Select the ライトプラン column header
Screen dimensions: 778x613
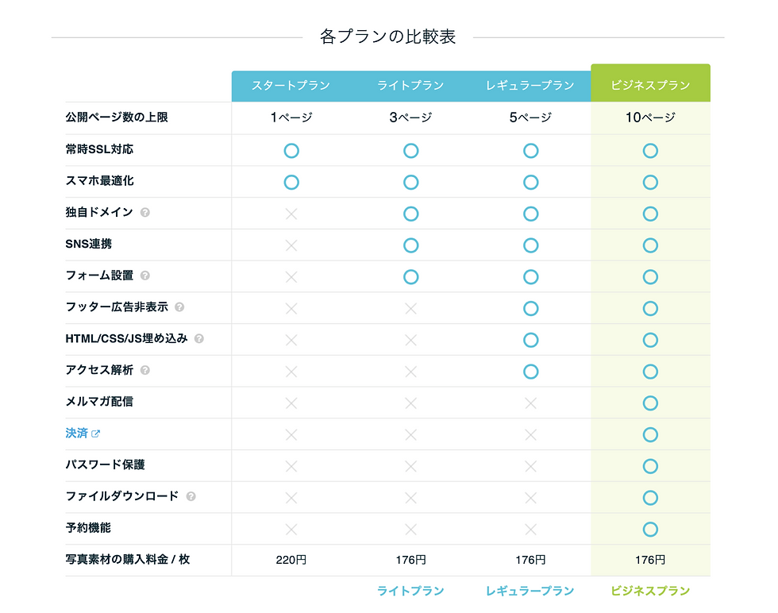tap(410, 86)
